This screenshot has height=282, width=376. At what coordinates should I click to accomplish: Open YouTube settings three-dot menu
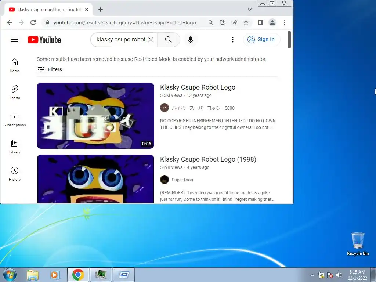pyautogui.click(x=232, y=40)
